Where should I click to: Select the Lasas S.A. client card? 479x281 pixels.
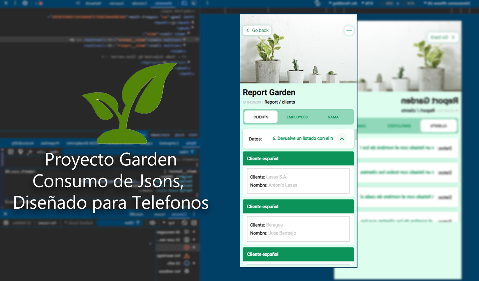tap(298, 181)
